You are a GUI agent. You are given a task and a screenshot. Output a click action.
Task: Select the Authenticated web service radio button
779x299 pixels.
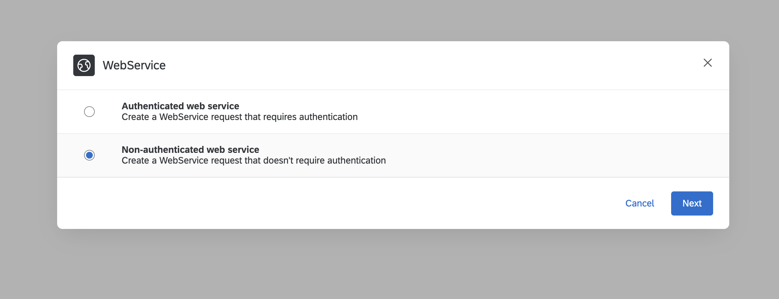coord(89,112)
